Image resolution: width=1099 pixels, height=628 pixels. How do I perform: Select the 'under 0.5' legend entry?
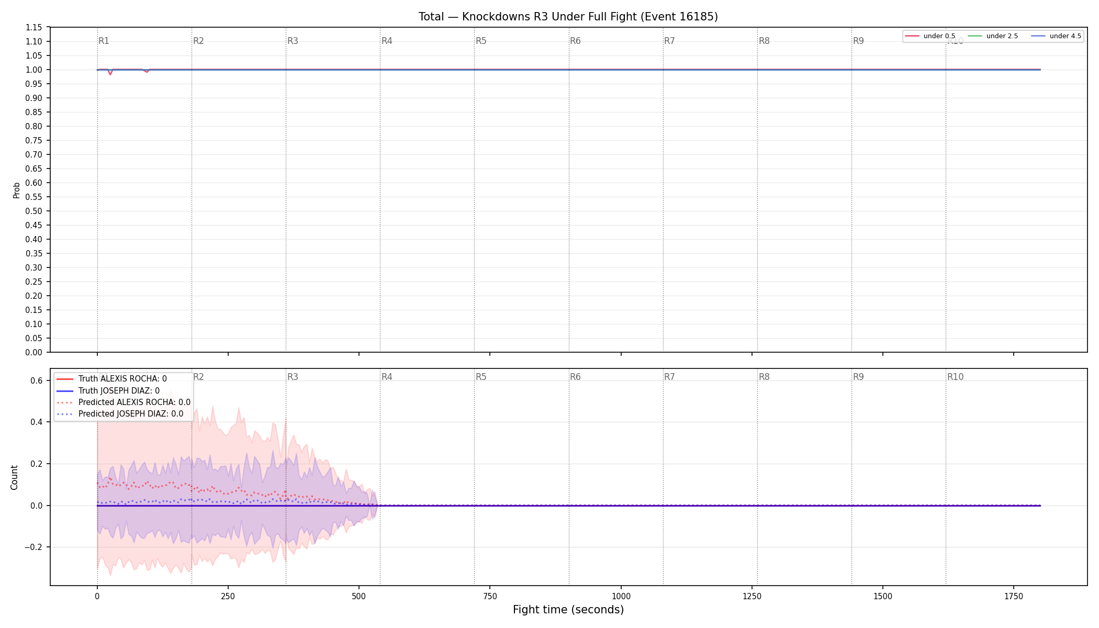tap(930, 36)
